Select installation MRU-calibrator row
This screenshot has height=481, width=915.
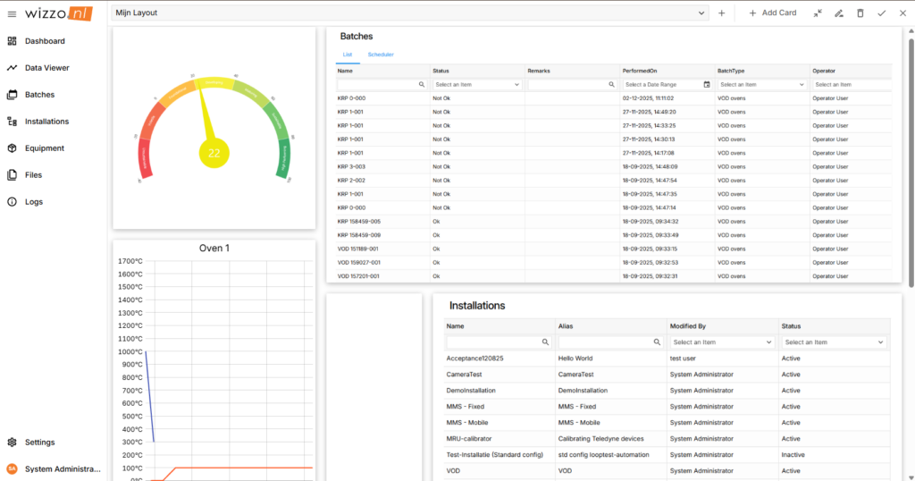click(667, 439)
